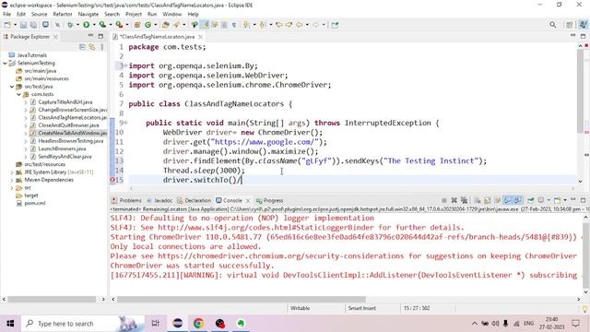The height and width of the screenshot is (332, 590).
Task: Open the Windows Start button
Action: [x=10, y=324]
